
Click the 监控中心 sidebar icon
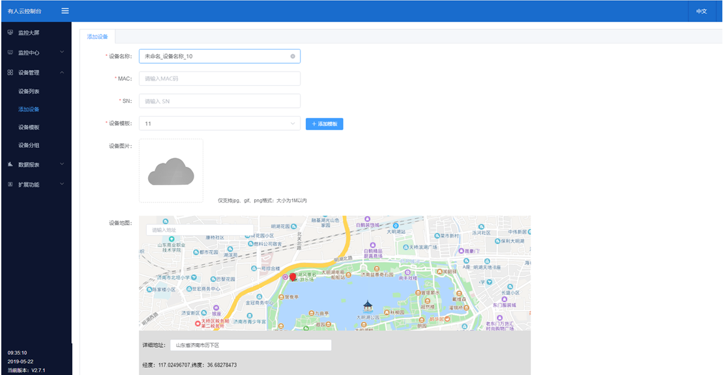(10, 52)
